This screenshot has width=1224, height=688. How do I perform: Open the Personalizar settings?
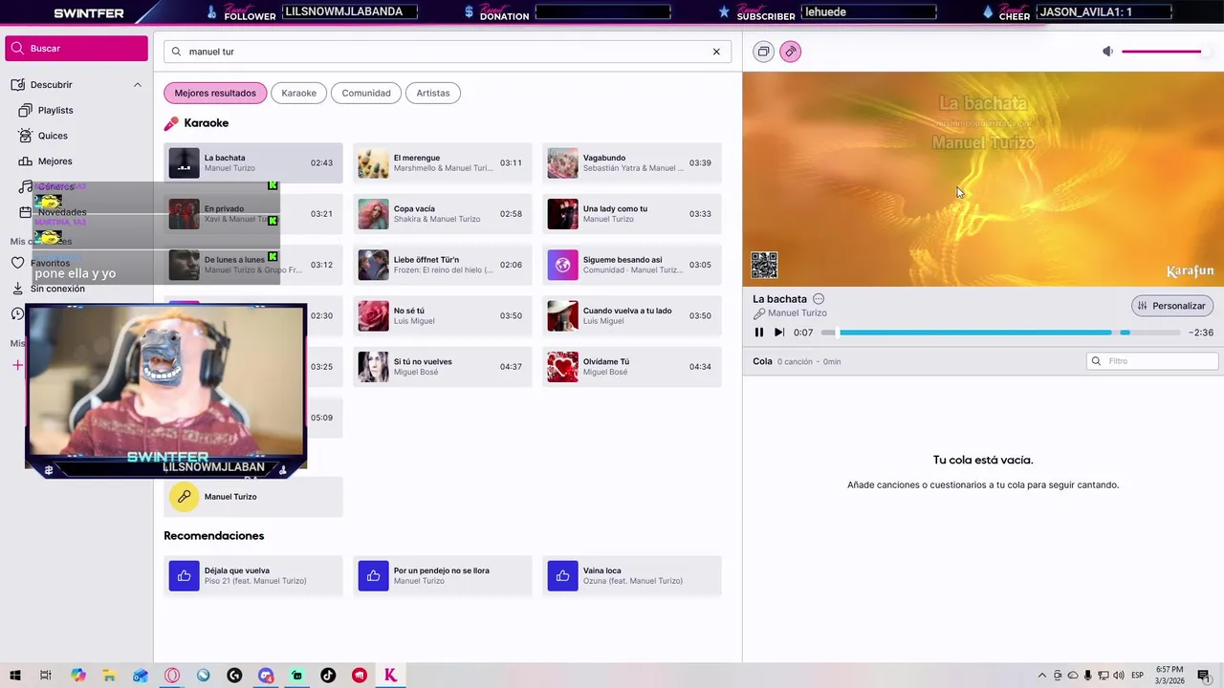[x=1172, y=306]
